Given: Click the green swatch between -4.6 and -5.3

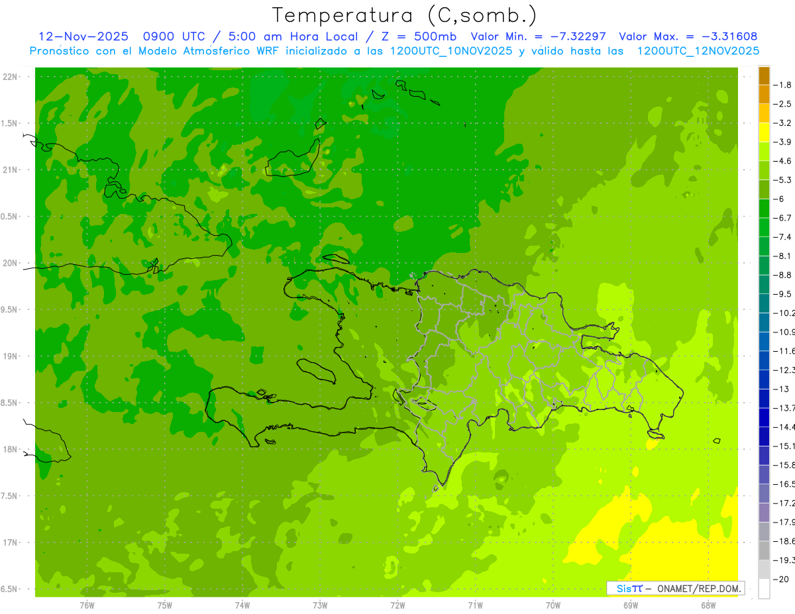Looking at the screenshot, I should 764,170.
